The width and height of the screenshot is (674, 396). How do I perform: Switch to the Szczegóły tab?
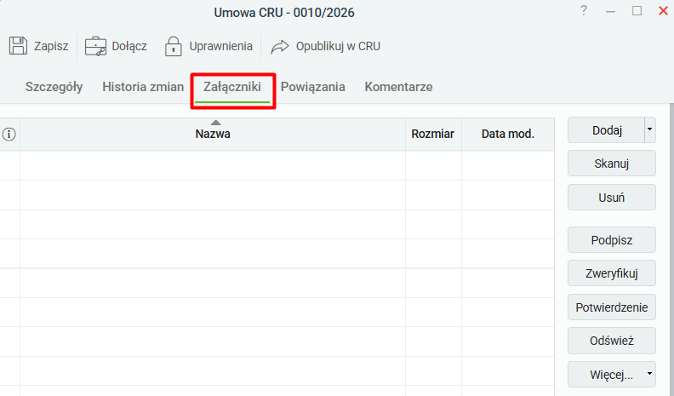(54, 87)
